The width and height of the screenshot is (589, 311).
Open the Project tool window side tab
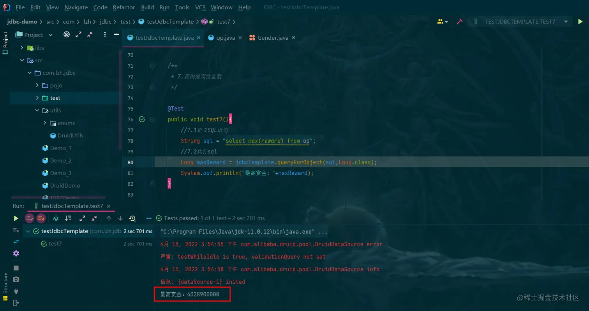point(5,43)
